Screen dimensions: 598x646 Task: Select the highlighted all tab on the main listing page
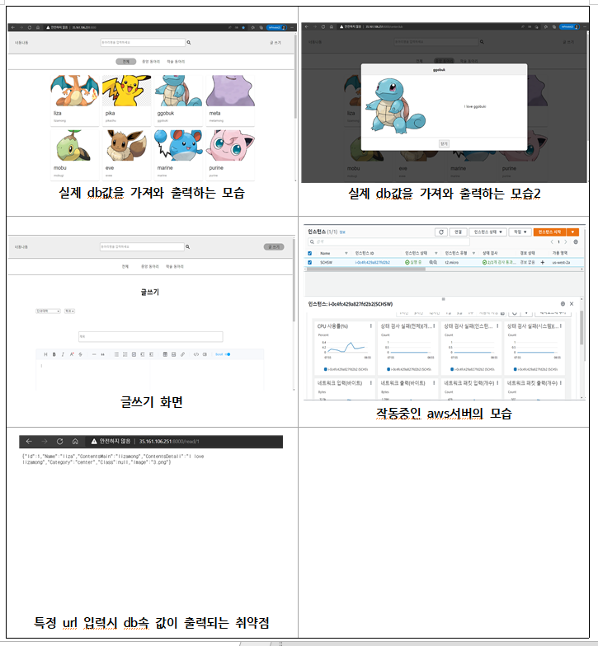pyautogui.click(x=125, y=61)
